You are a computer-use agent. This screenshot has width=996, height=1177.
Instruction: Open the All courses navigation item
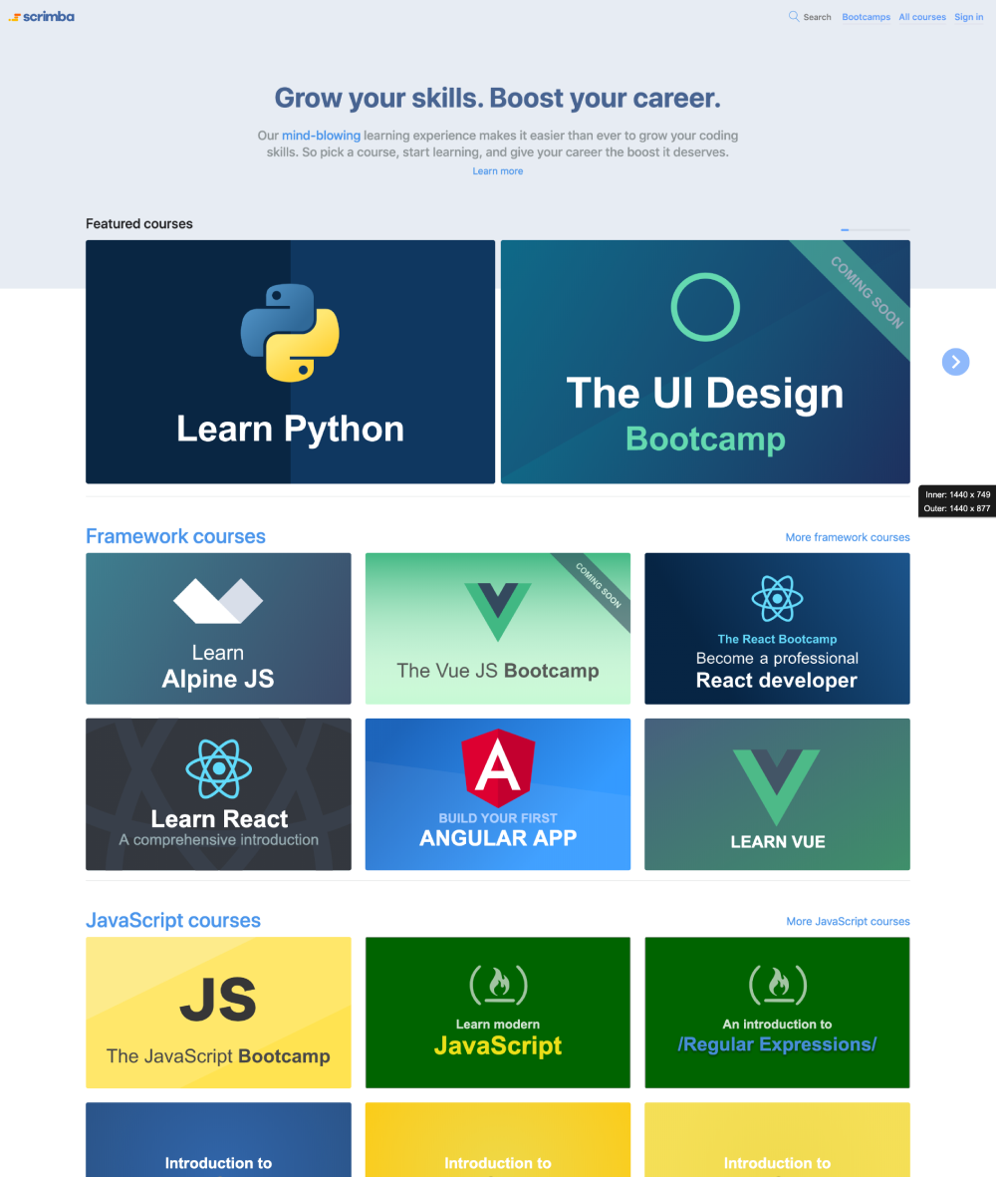pyautogui.click(x=922, y=16)
